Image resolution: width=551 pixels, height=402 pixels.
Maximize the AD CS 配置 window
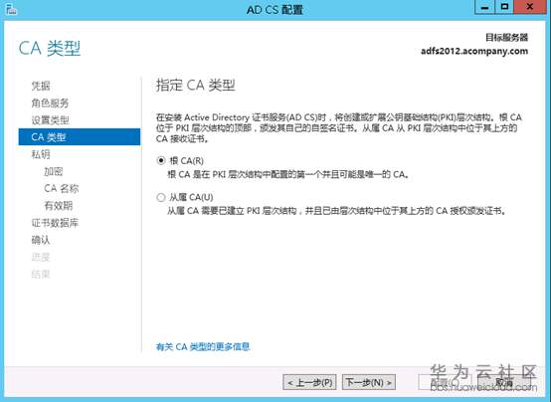(504, 7)
